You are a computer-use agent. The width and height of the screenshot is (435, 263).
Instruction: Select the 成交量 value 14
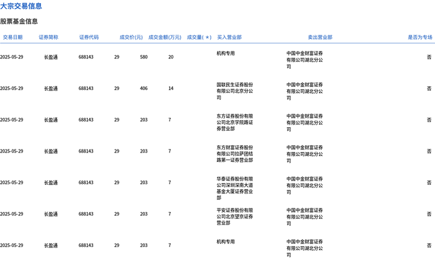[171, 88]
